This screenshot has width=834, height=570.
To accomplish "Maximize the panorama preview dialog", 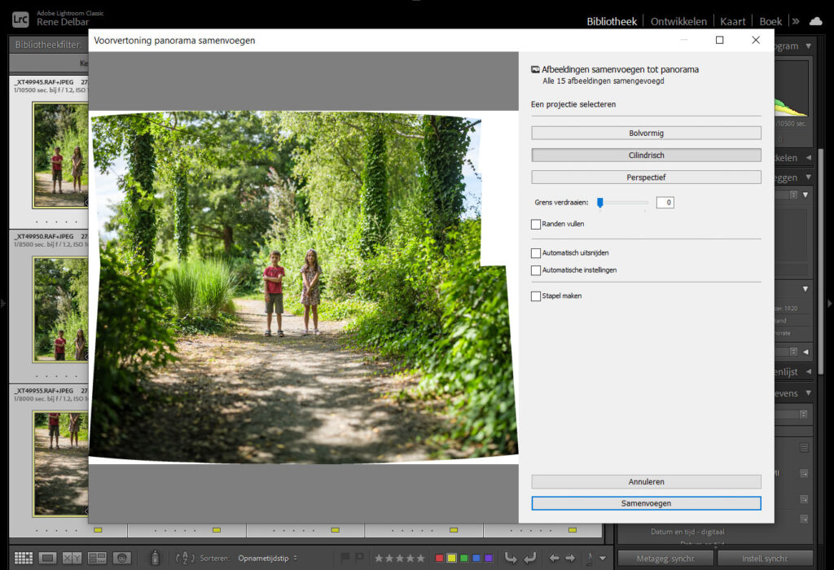I will click(x=720, y=40).
